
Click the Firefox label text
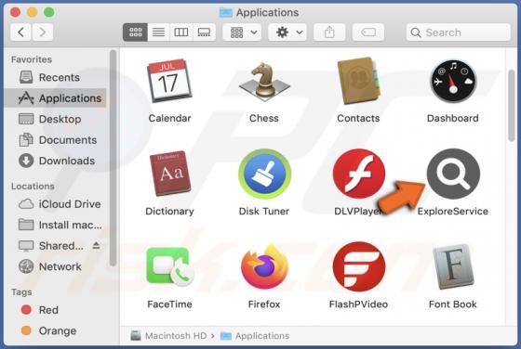(264, 304)
